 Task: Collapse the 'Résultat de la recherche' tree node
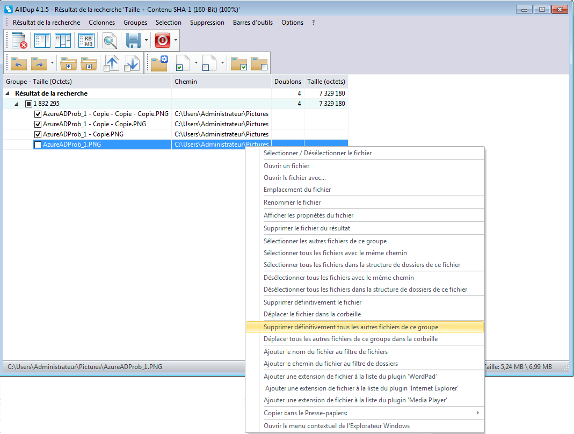click(x=8, y=93)
